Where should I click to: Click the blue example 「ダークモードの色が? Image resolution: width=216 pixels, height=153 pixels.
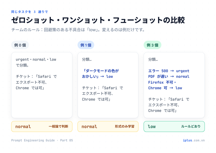click(100, 71)
